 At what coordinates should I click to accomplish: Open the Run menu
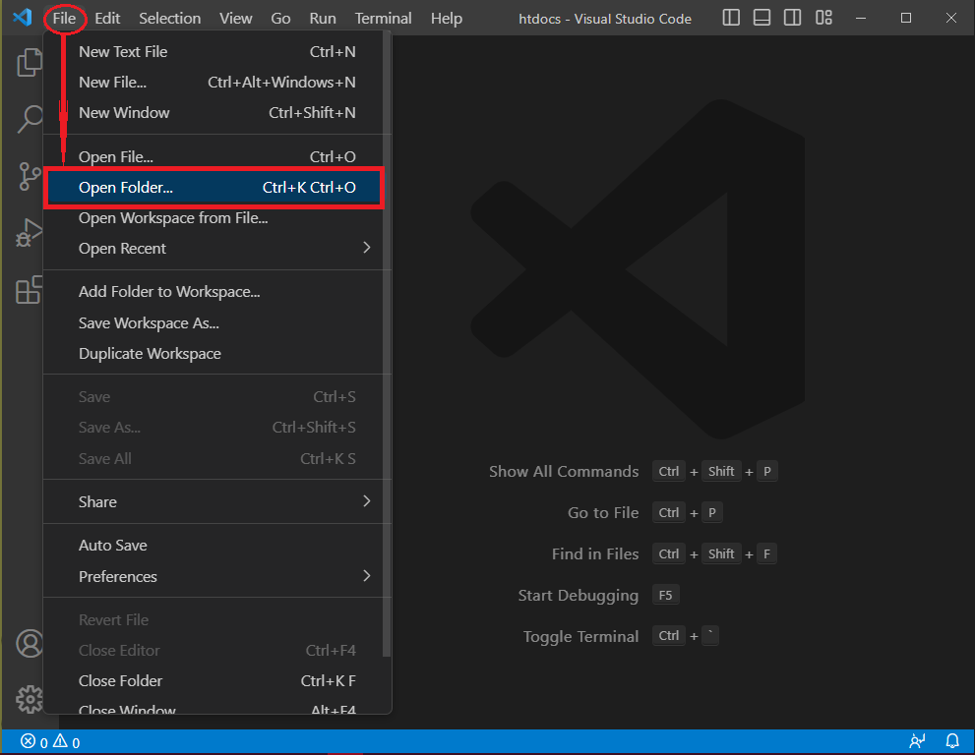click(x=322, y=18)
